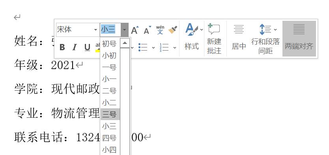Expand the numbered list dropdown arrow
The height and width of the screenshot is (155, 329).
click(175, 48)
